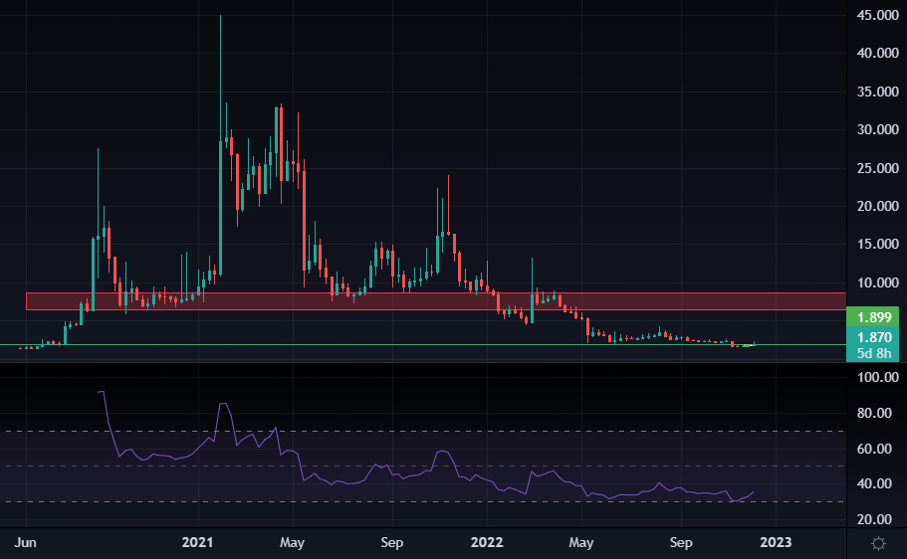Image resolution: width=907 pixels, height=559 pixels.
Task: Click the 80.00 RSI axis label
Action: pos(874,414)
